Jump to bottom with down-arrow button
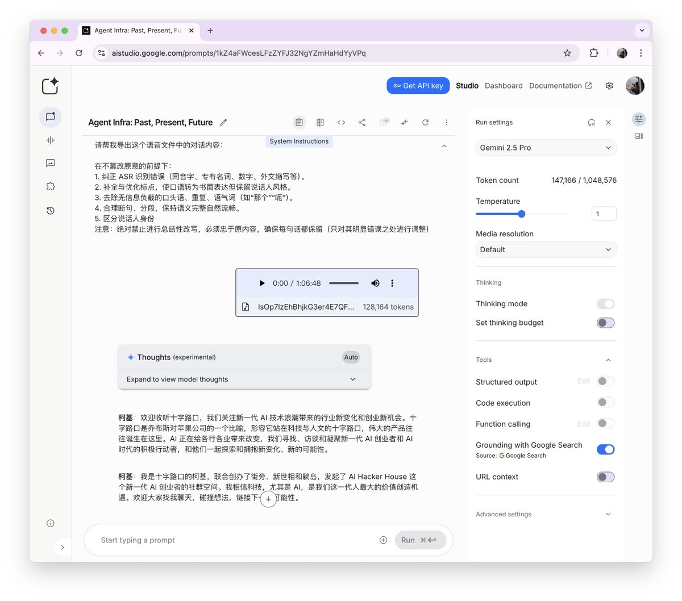 (x=268, y=499)
